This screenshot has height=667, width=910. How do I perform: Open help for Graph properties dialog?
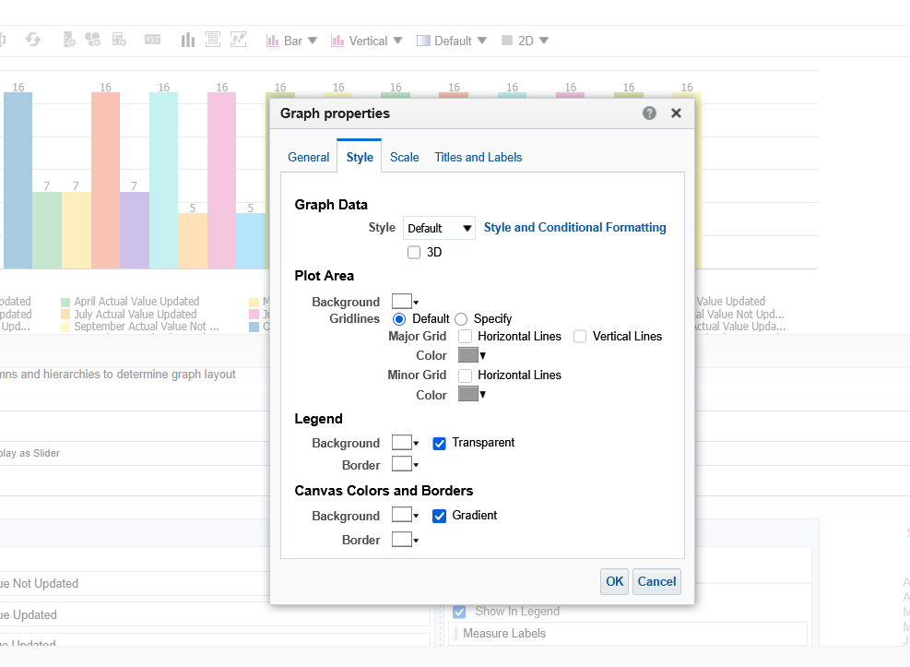pyautogui.click(x=649, y=113)
